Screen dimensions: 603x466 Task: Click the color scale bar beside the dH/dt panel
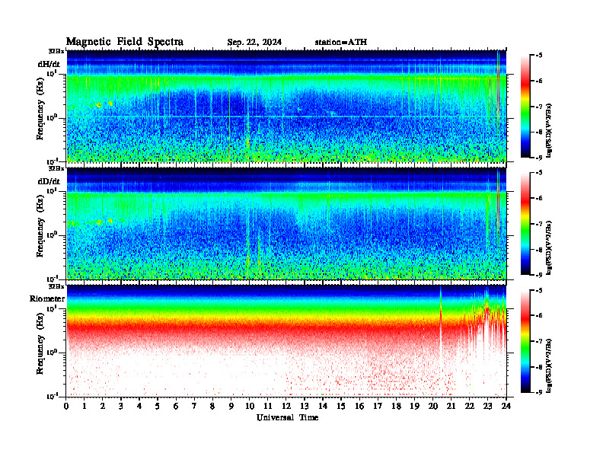pyautogui.click(x=525, y=106)
